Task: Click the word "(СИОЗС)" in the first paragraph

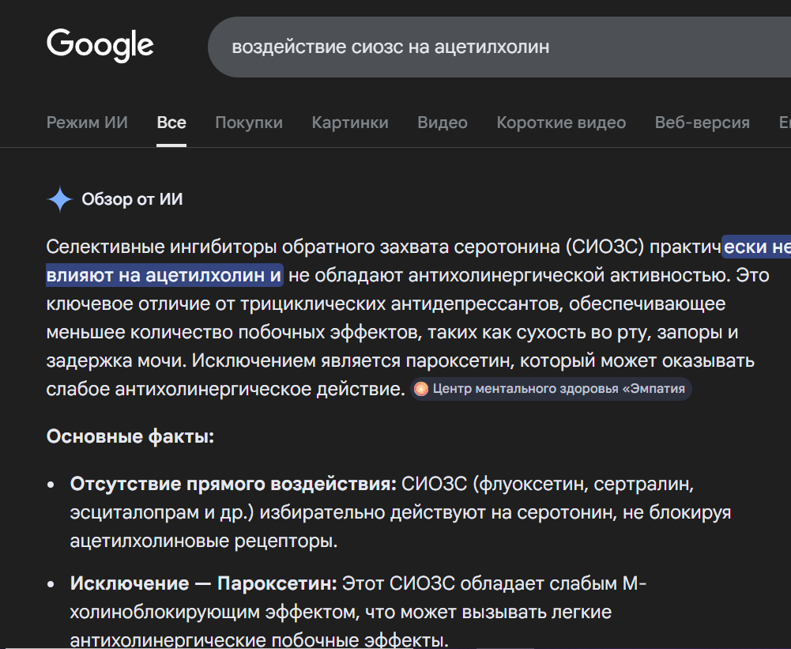Action: (605, 247)
